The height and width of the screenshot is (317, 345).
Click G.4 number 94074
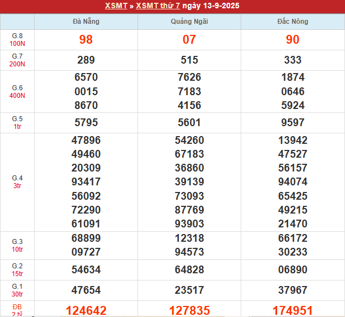click(293, 182)
